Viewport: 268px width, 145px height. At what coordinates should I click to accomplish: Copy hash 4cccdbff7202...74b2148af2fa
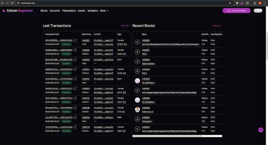click(75, 117)
